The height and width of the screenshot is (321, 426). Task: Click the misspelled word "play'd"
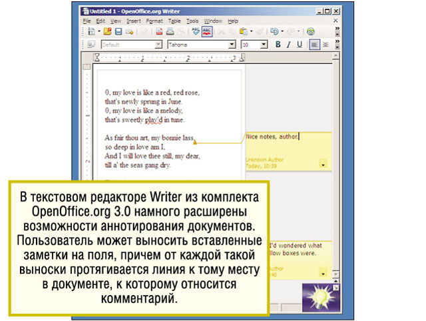click(x=154, y=120)
